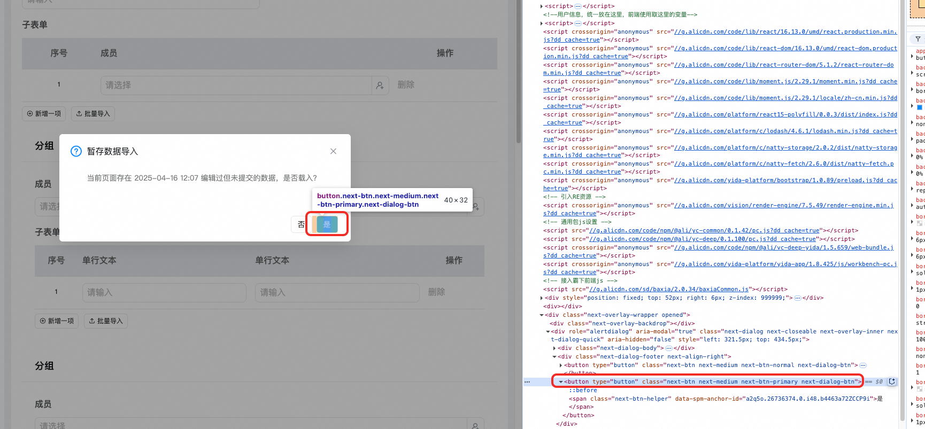This screenshot has height=429, width=925.
Task: Select the ::before pseudo-element line
Action: tap(583, 391)
